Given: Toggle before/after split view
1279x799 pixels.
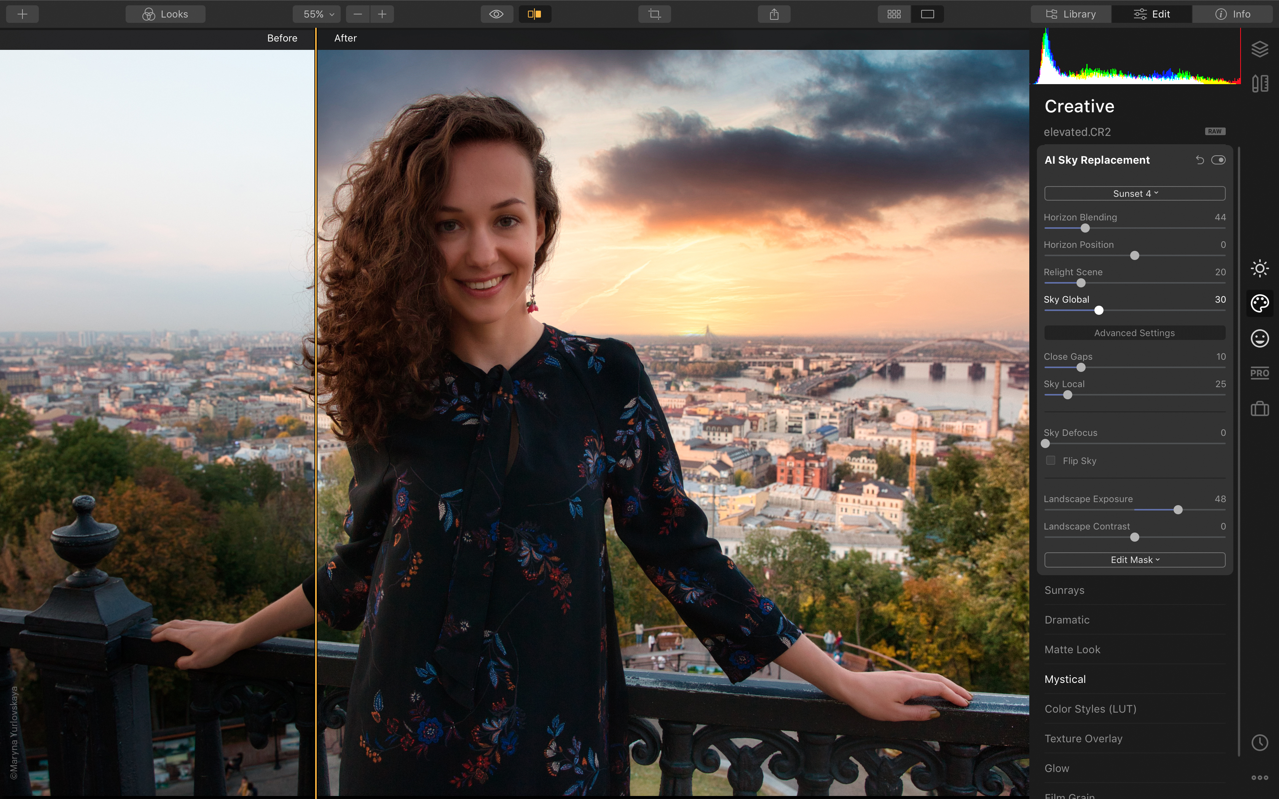Looking at the screenshot, I should (534, 13).
